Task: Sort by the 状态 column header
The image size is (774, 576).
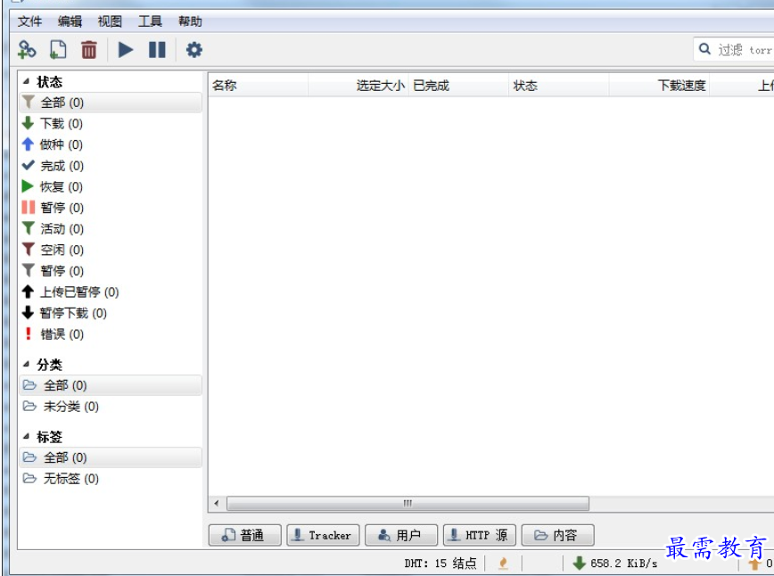Action: pyautogui.click(x=559, y=86)
